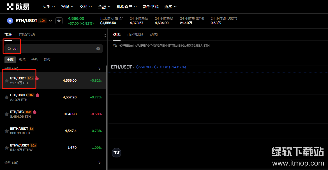The width and height of the screenshot is (328, 170).
Task: Favorite the ETH/USDC pair with star
Action: click(6, 97)
